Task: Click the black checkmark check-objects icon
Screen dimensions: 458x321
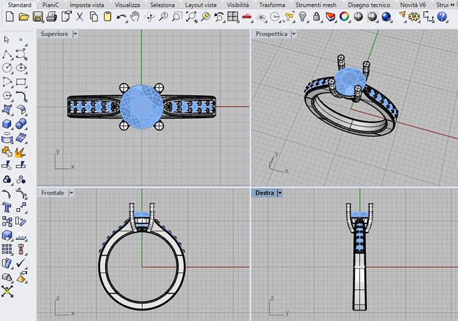Action: [x=21, y=263]
